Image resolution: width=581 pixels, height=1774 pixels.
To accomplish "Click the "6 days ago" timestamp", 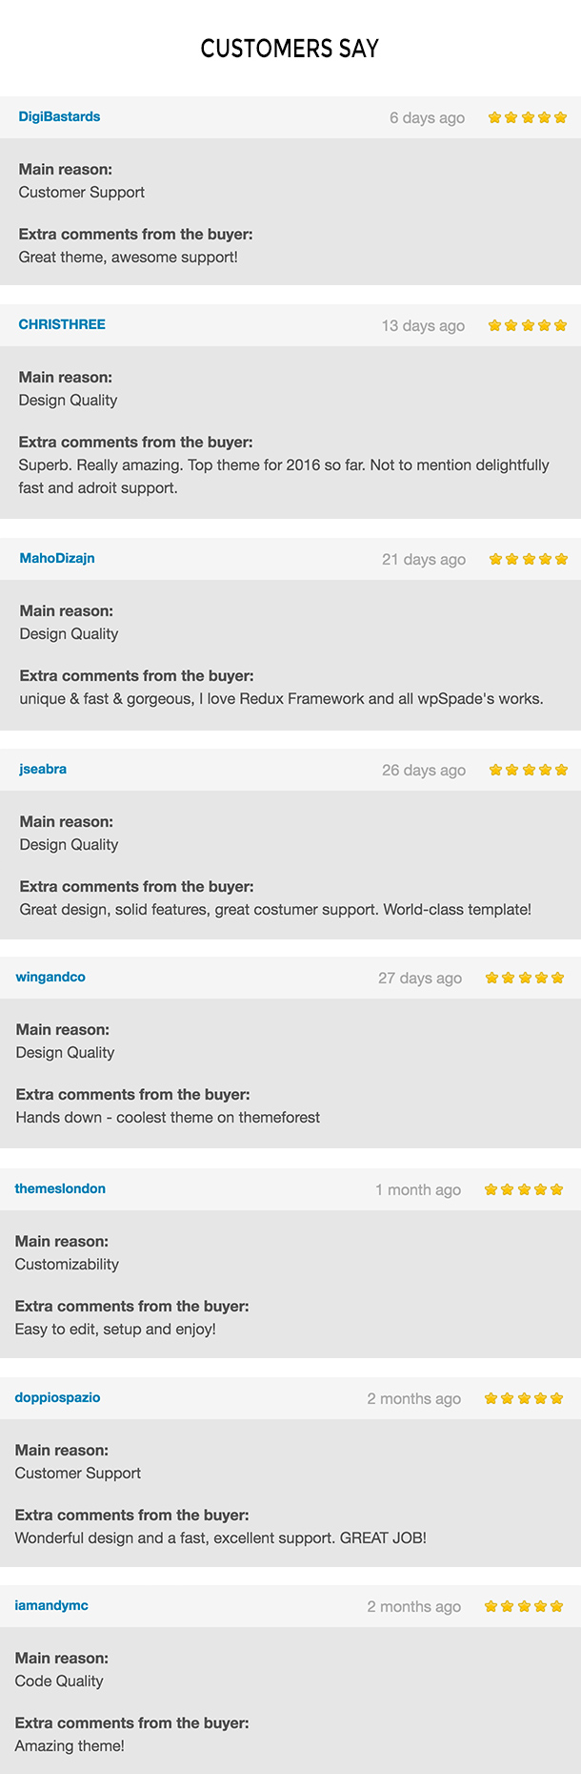I will [427, 117].
